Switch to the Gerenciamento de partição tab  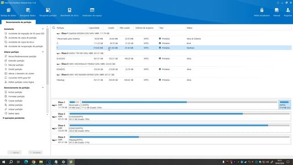[18, 22]
